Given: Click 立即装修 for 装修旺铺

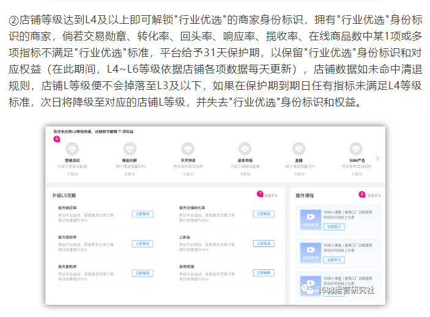Looking at the screenshot, I should pos(263,272).
